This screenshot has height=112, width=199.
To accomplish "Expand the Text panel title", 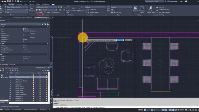I will pyautogui.click(x=12, y=15).
